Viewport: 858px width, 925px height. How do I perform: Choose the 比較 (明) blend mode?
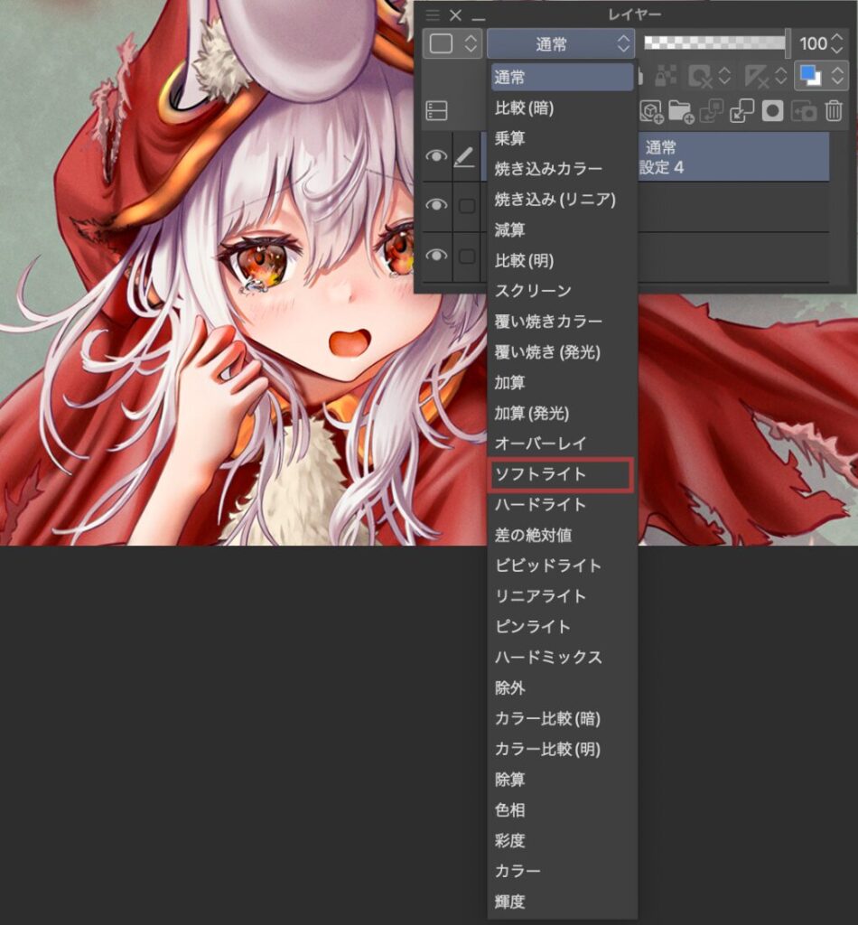pos(562,260)
